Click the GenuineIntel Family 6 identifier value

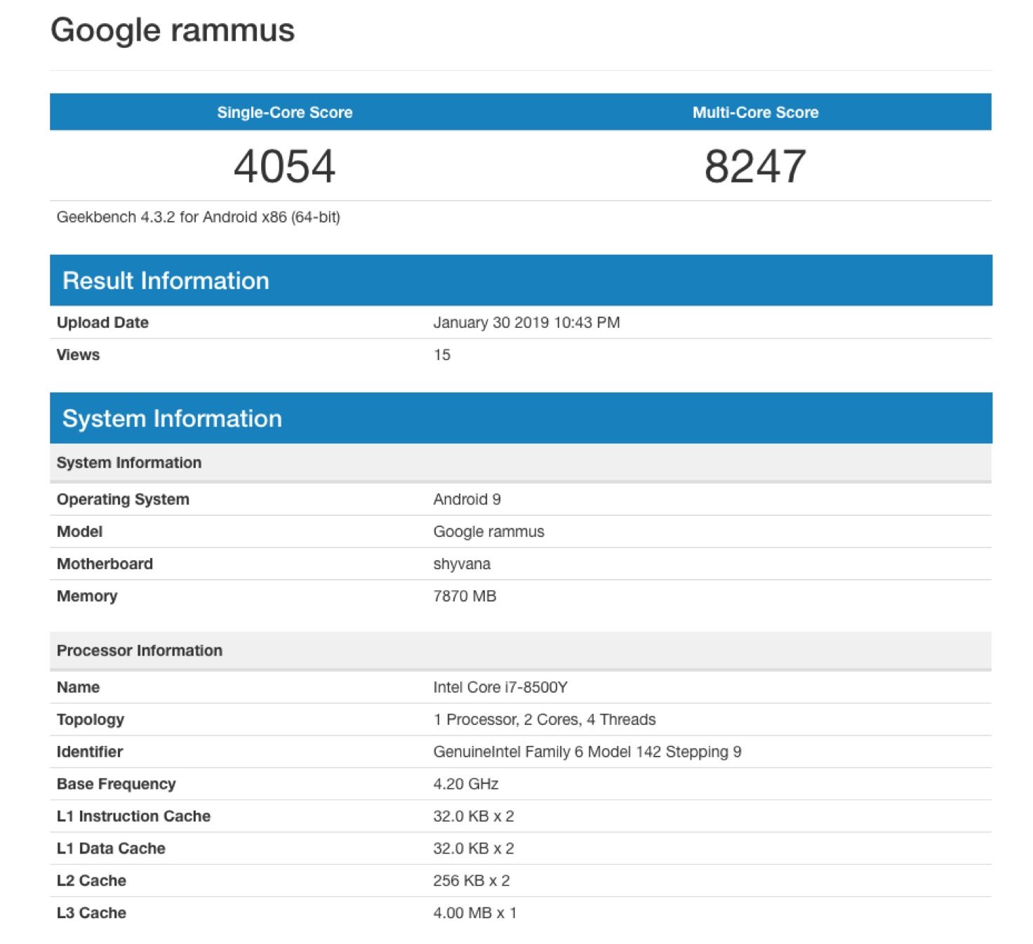pyautogui.click(x=587, y=752)
